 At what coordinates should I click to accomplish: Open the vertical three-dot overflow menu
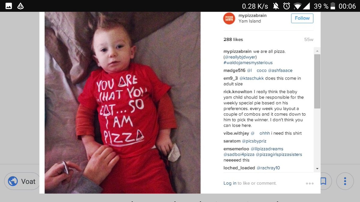345,181
